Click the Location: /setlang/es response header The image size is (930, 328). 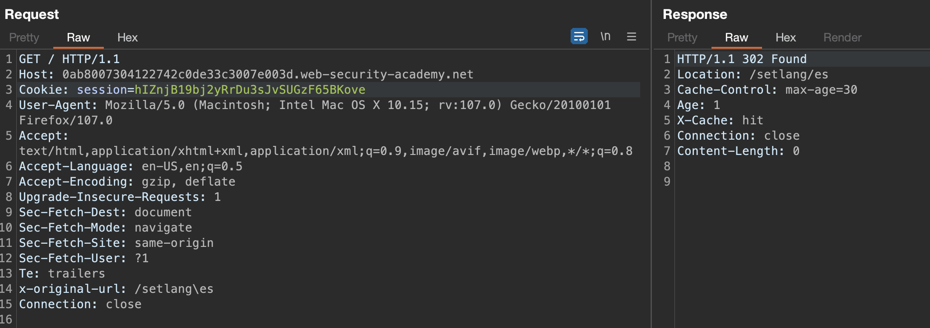pyautogui.click(x=753, y=74)
